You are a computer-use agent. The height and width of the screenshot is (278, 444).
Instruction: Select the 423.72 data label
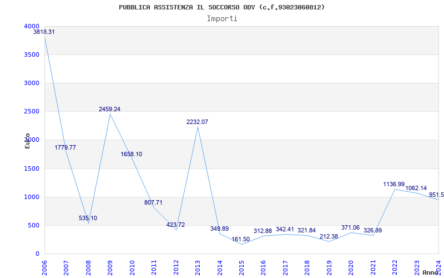click(175, 225)
